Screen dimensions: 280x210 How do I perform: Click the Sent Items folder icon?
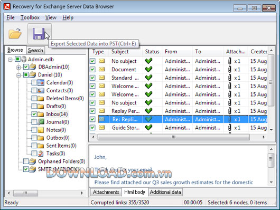point(41,146)
